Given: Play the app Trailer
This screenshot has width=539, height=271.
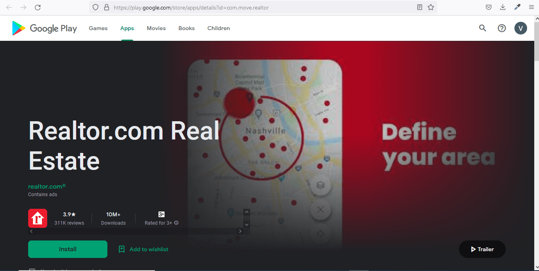Looking at the screenshot, I should (x=482, y=249).
